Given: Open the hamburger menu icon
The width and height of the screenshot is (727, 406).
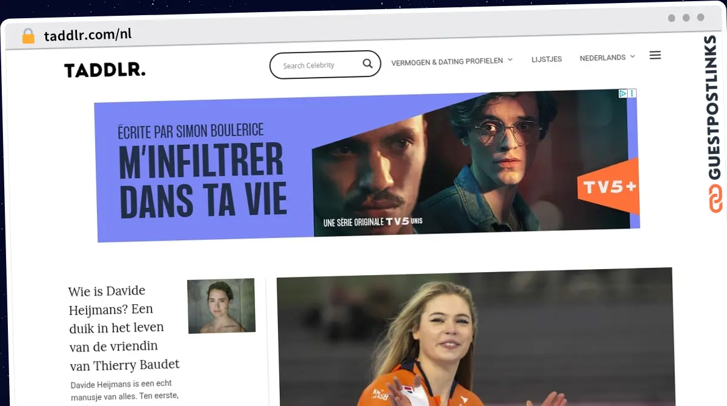Looking at the screenshot, I should coord(655,55).
